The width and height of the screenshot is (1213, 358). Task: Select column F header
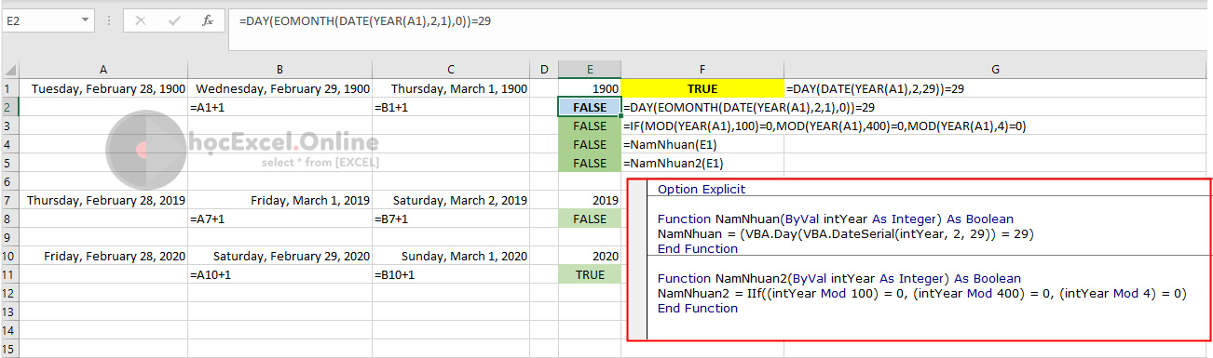coord(702,70)
